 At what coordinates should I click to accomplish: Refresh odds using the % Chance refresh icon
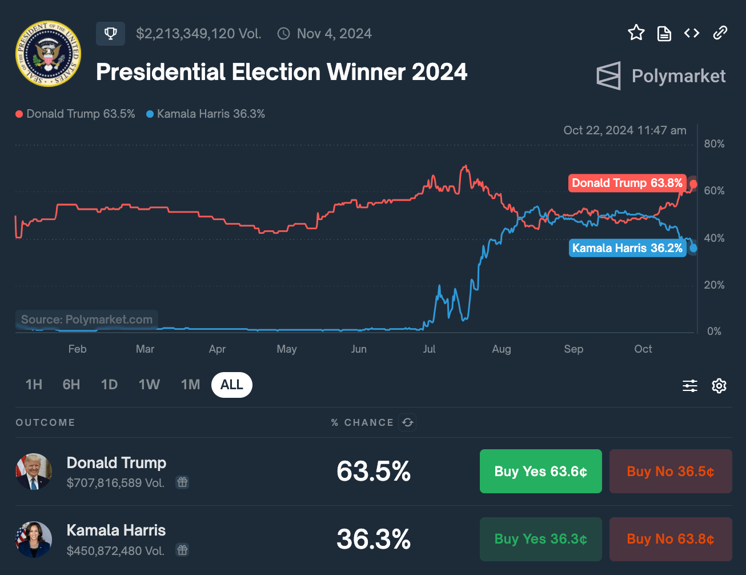(x=407, y=422)
